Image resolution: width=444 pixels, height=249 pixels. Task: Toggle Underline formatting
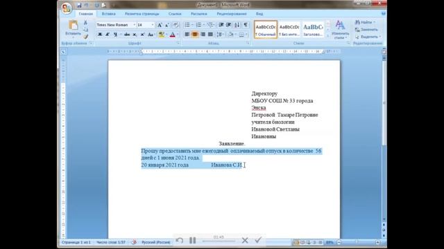[x=115, y=35]
